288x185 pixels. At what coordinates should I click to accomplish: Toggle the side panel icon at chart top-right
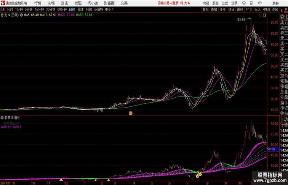pos(265,15)
